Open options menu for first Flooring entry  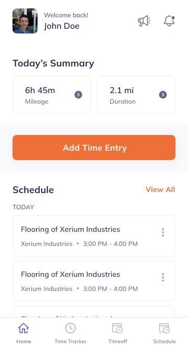[163, 232]
